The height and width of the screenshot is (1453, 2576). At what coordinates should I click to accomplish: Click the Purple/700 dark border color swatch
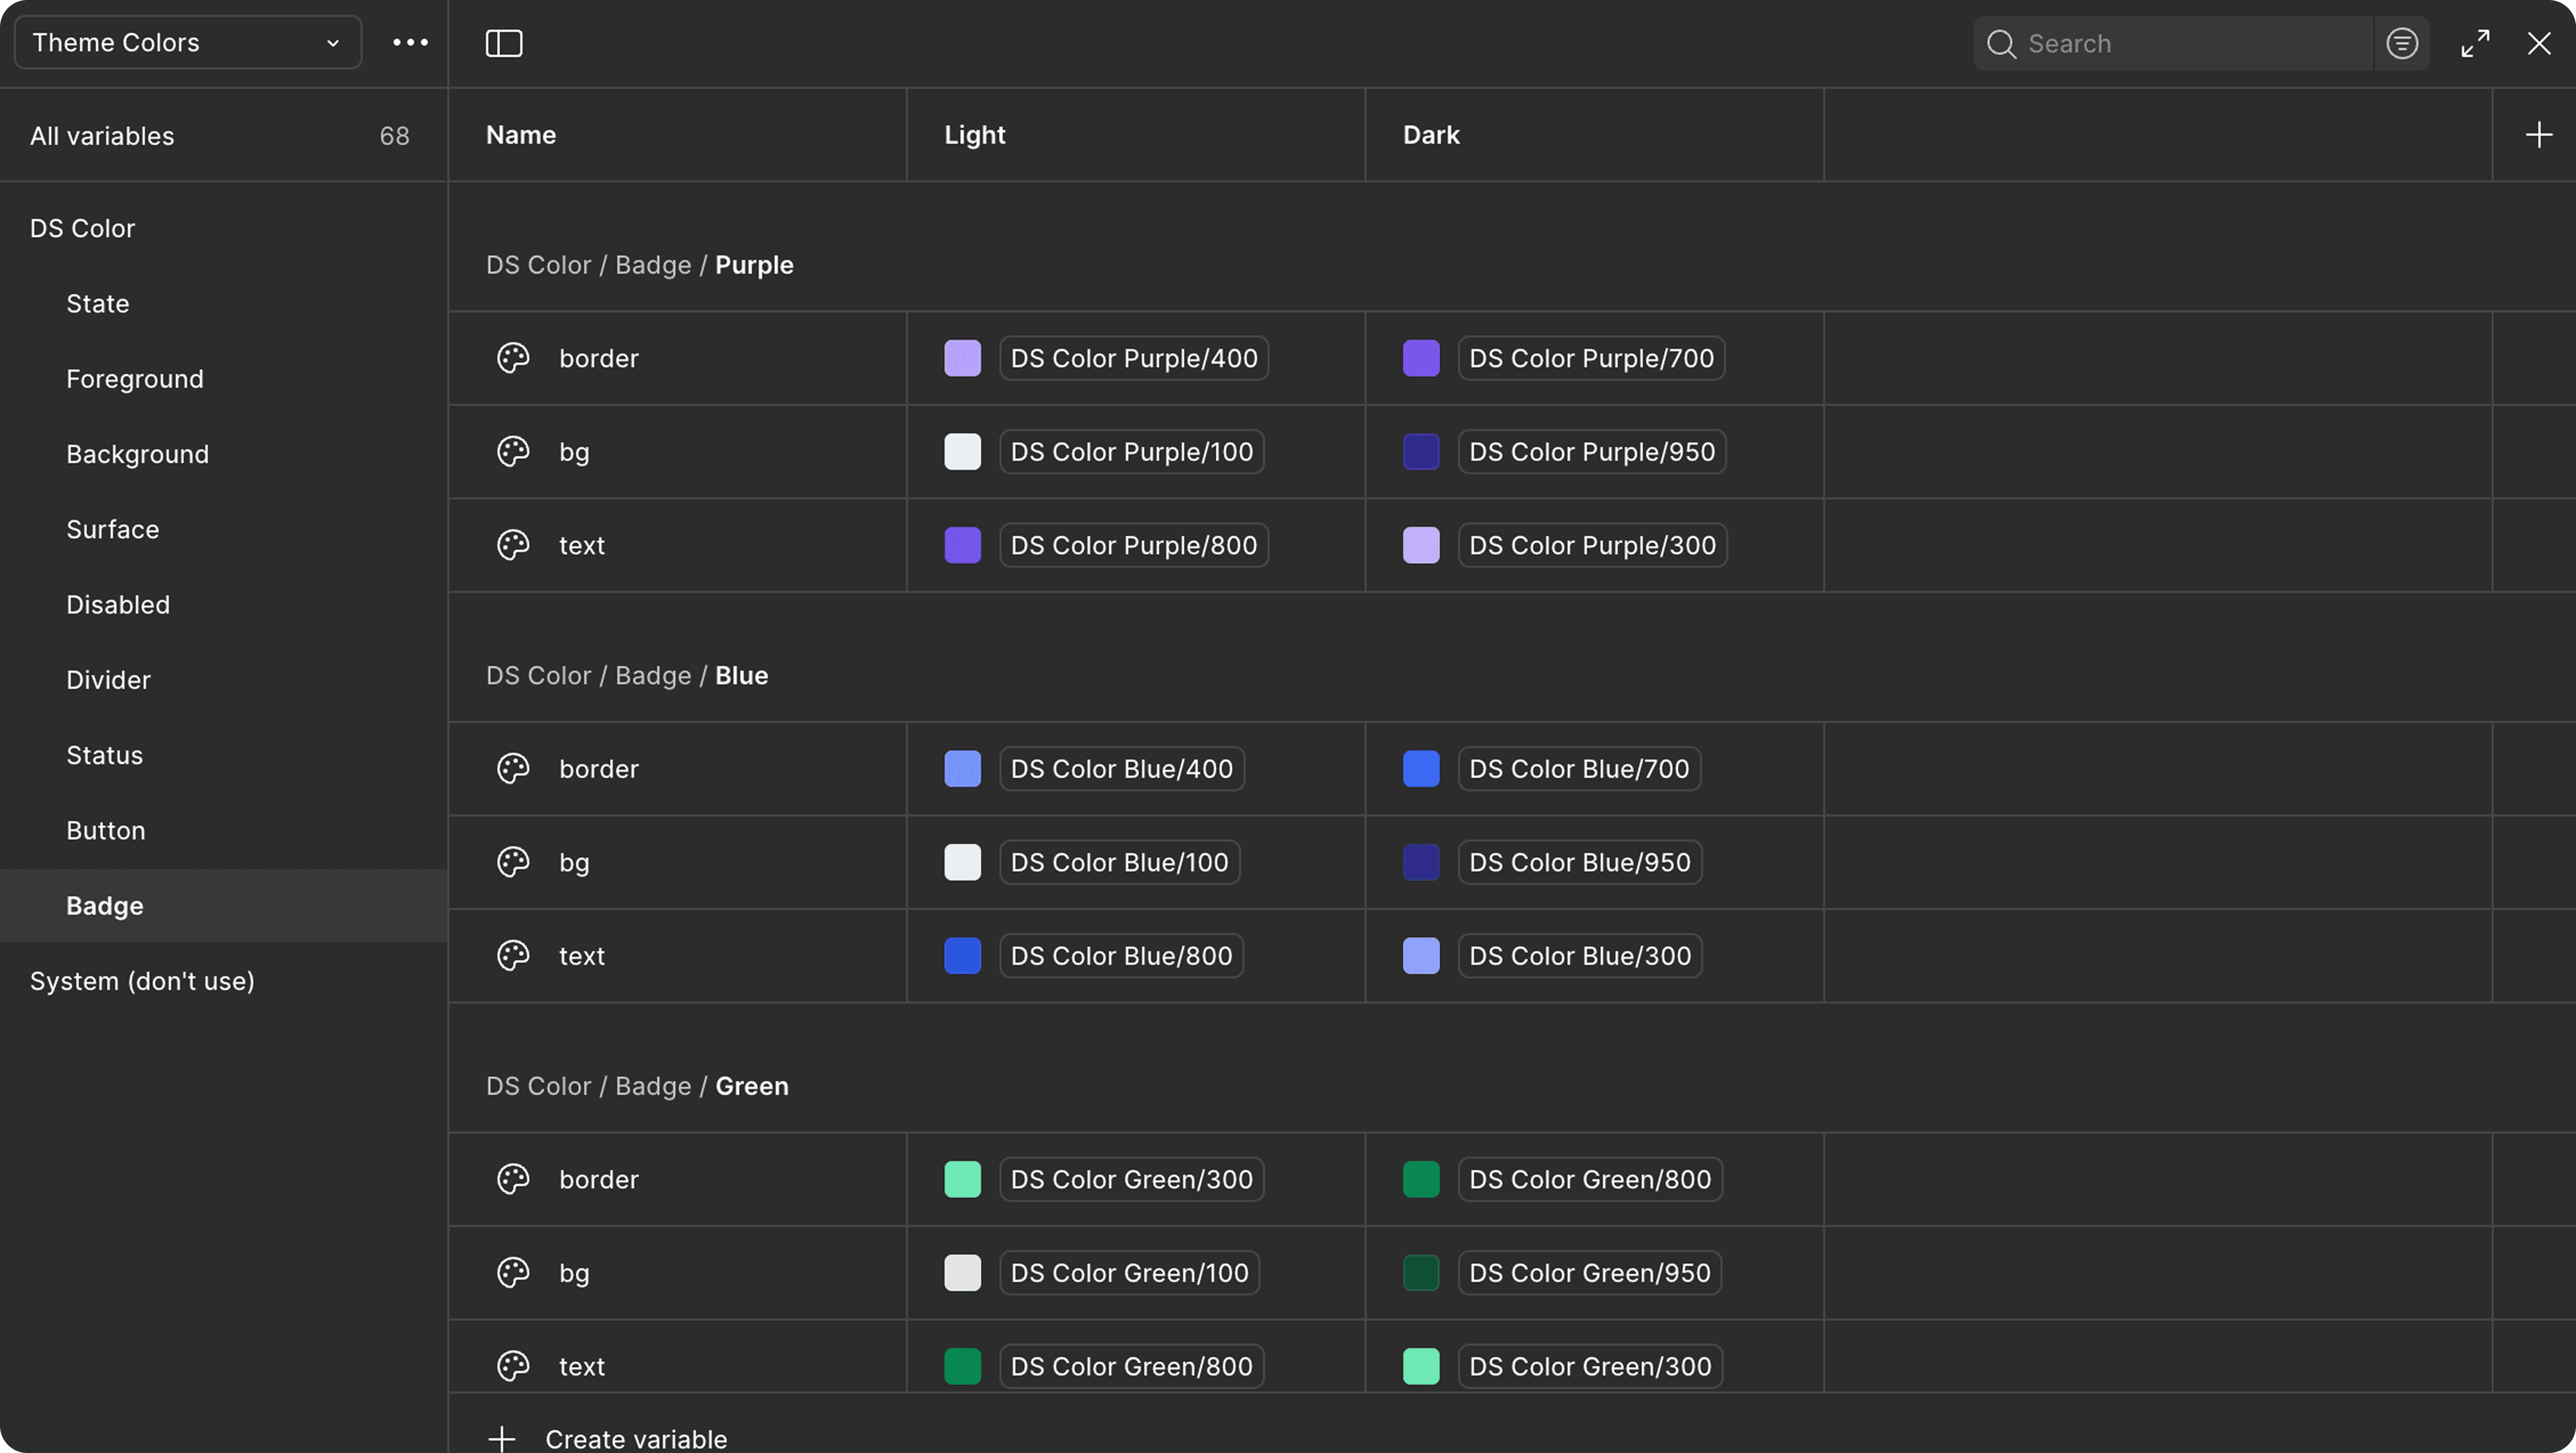click(1421, 358)
